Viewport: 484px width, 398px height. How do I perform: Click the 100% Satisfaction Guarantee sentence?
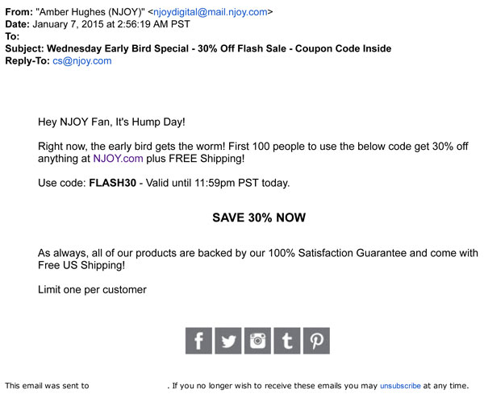(x=258, y=253)
